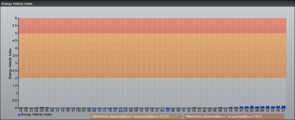
Task: Click the orange band between 2 and 5
Action: [151, 55]
